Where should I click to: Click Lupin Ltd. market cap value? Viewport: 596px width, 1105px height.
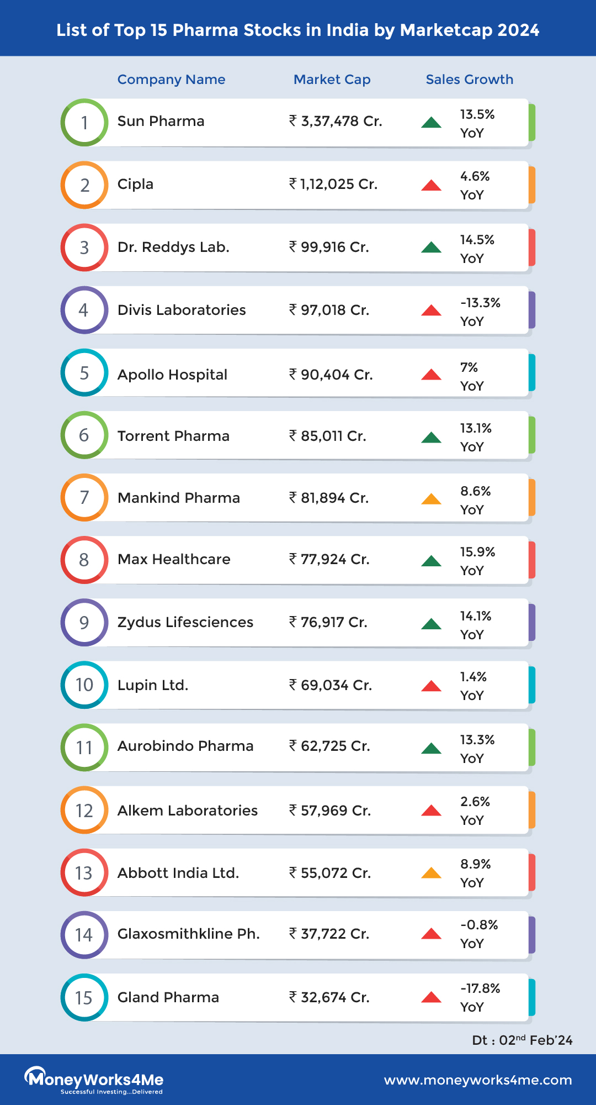tap(331, 685)
